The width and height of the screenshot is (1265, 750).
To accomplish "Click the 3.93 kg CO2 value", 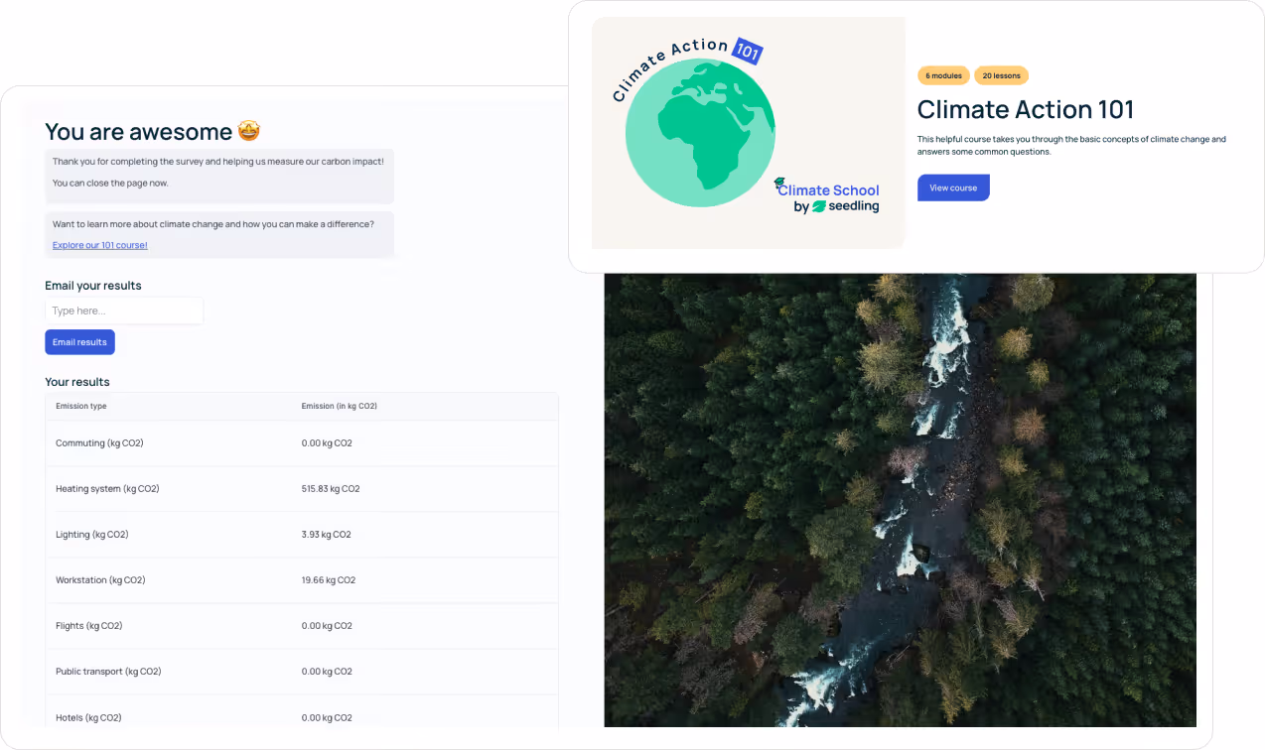I will 327,535.
